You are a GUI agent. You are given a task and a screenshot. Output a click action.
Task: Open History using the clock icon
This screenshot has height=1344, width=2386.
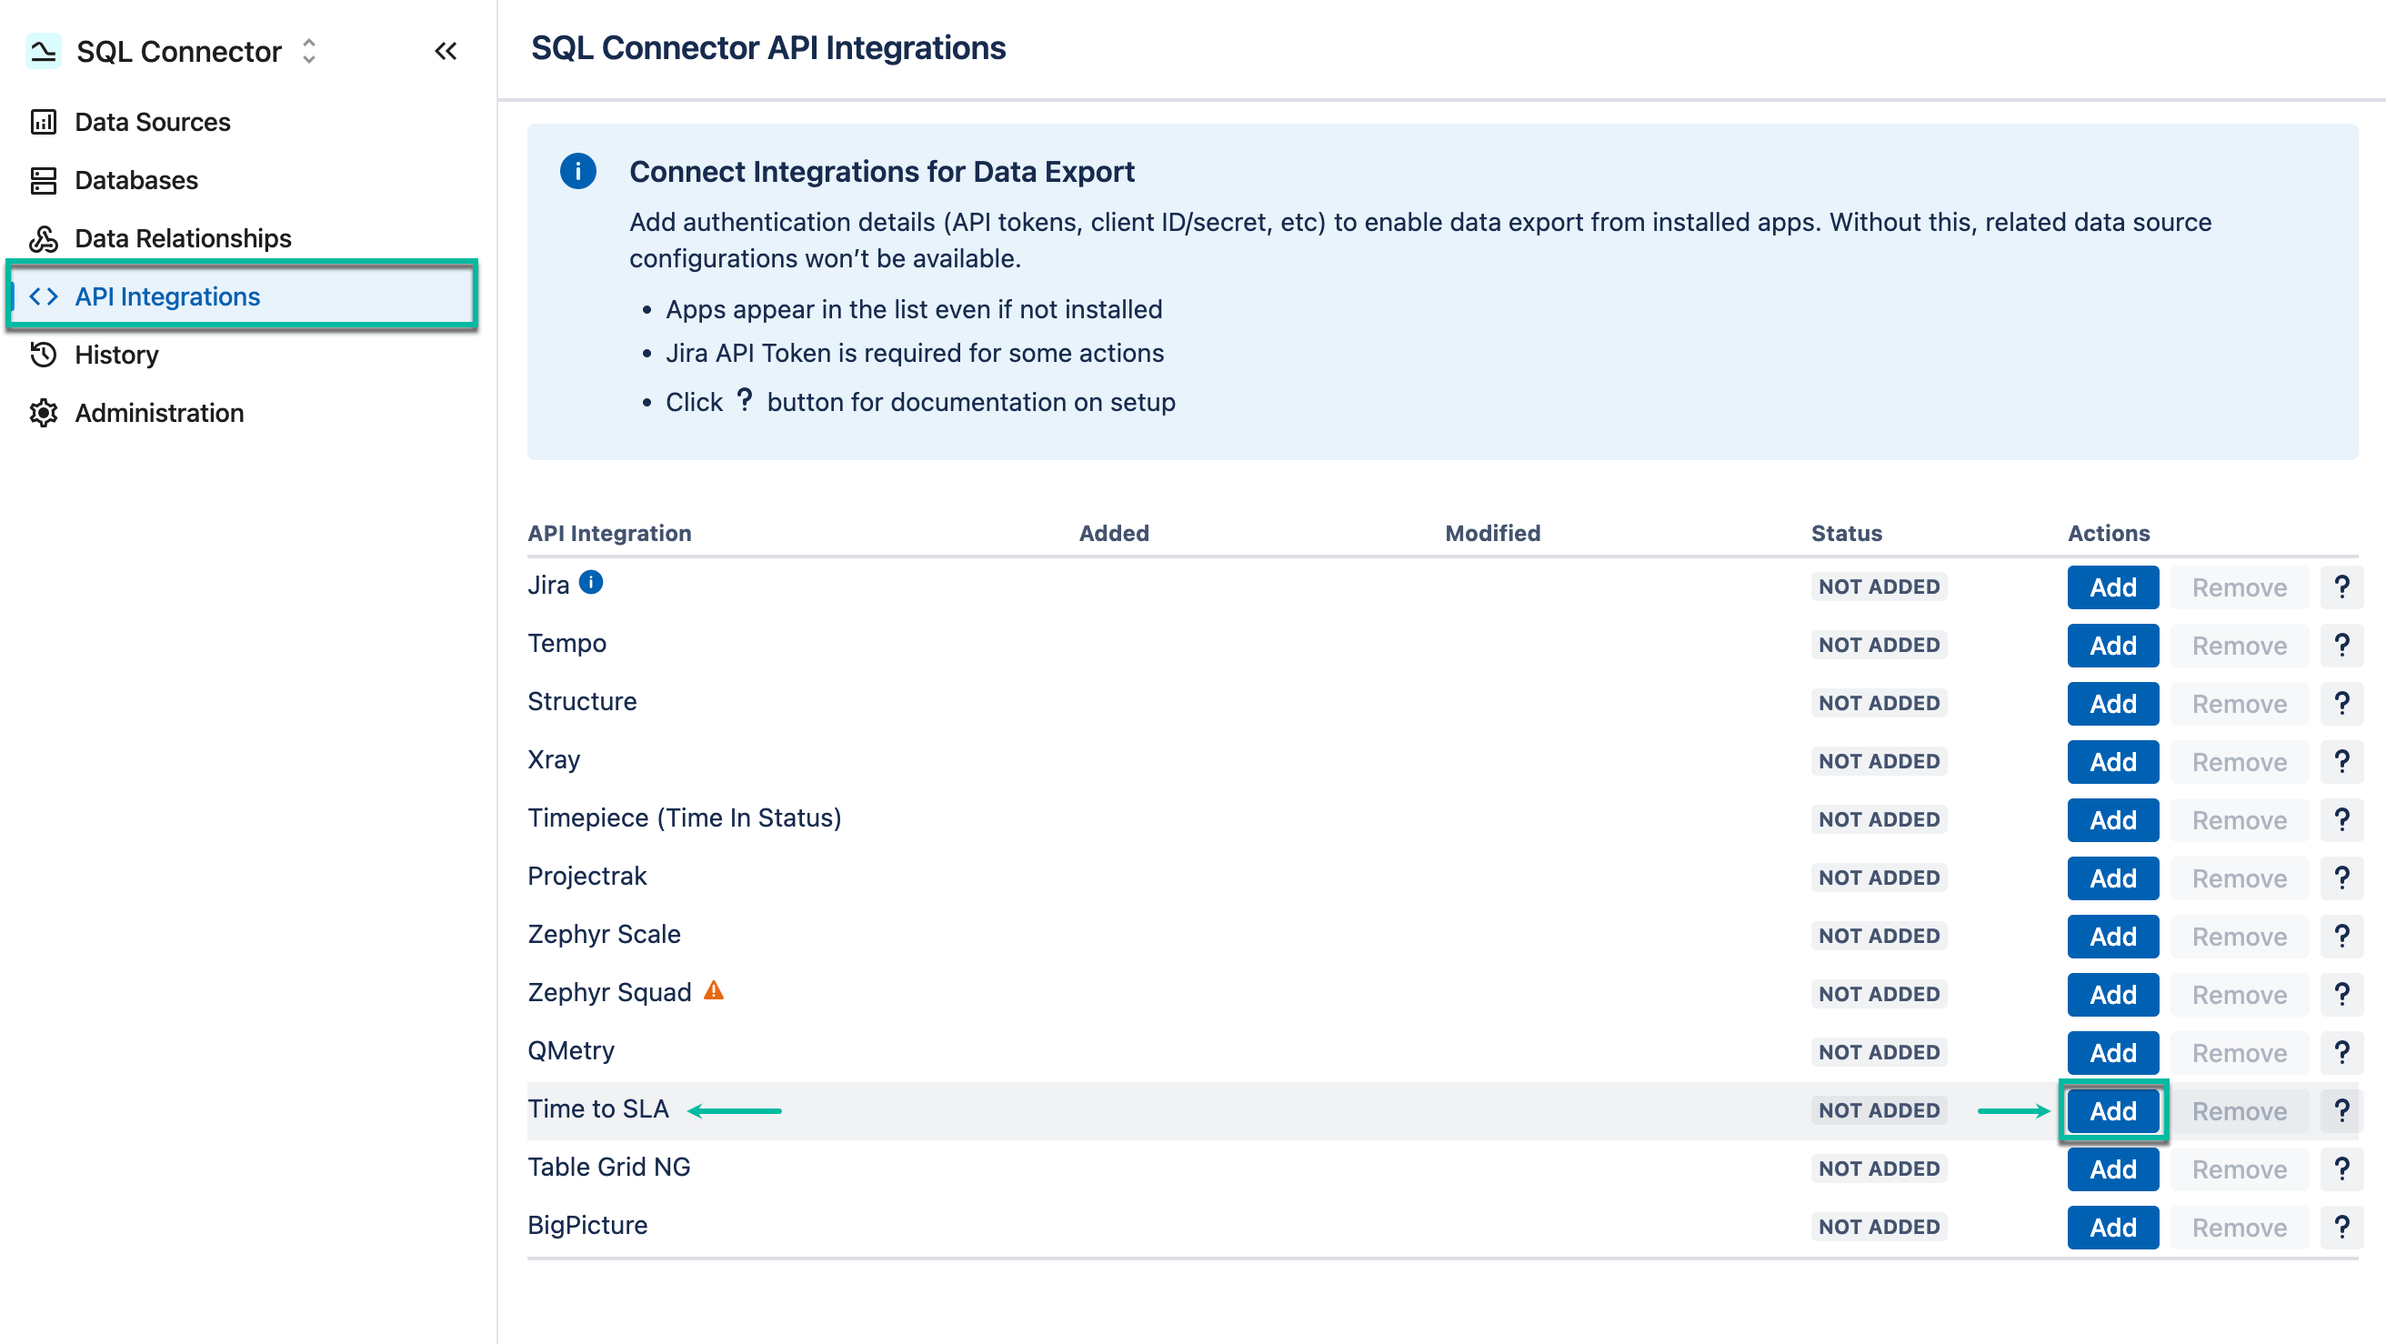coord(44,354)
